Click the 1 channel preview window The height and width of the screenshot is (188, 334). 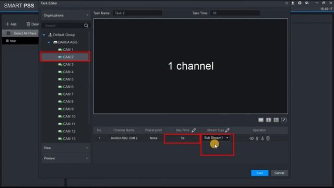[190, 66]
